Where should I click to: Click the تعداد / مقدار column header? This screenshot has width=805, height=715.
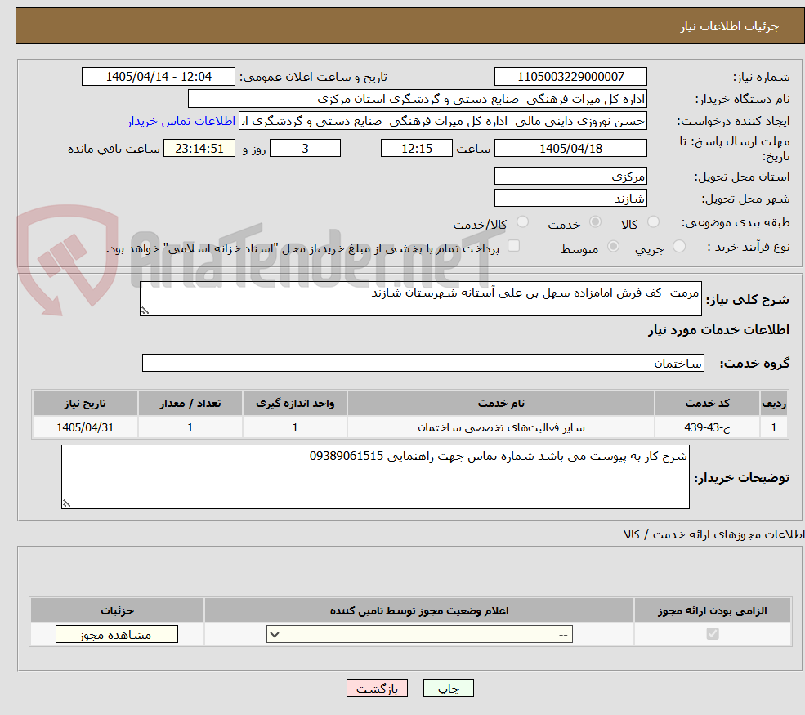(190, 404)
